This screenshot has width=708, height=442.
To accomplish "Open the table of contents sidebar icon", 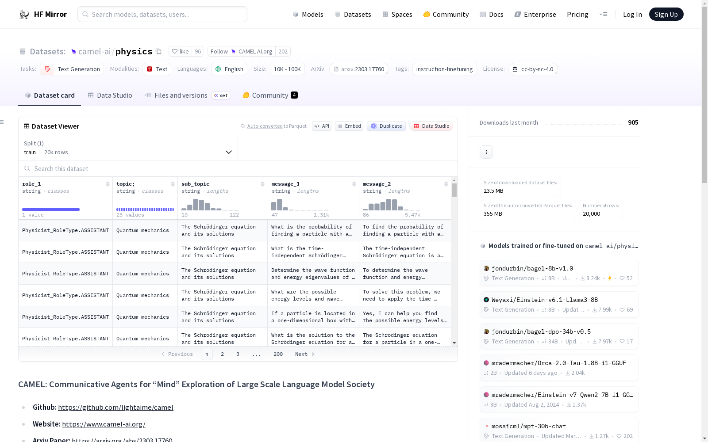I will click(2, 122).
